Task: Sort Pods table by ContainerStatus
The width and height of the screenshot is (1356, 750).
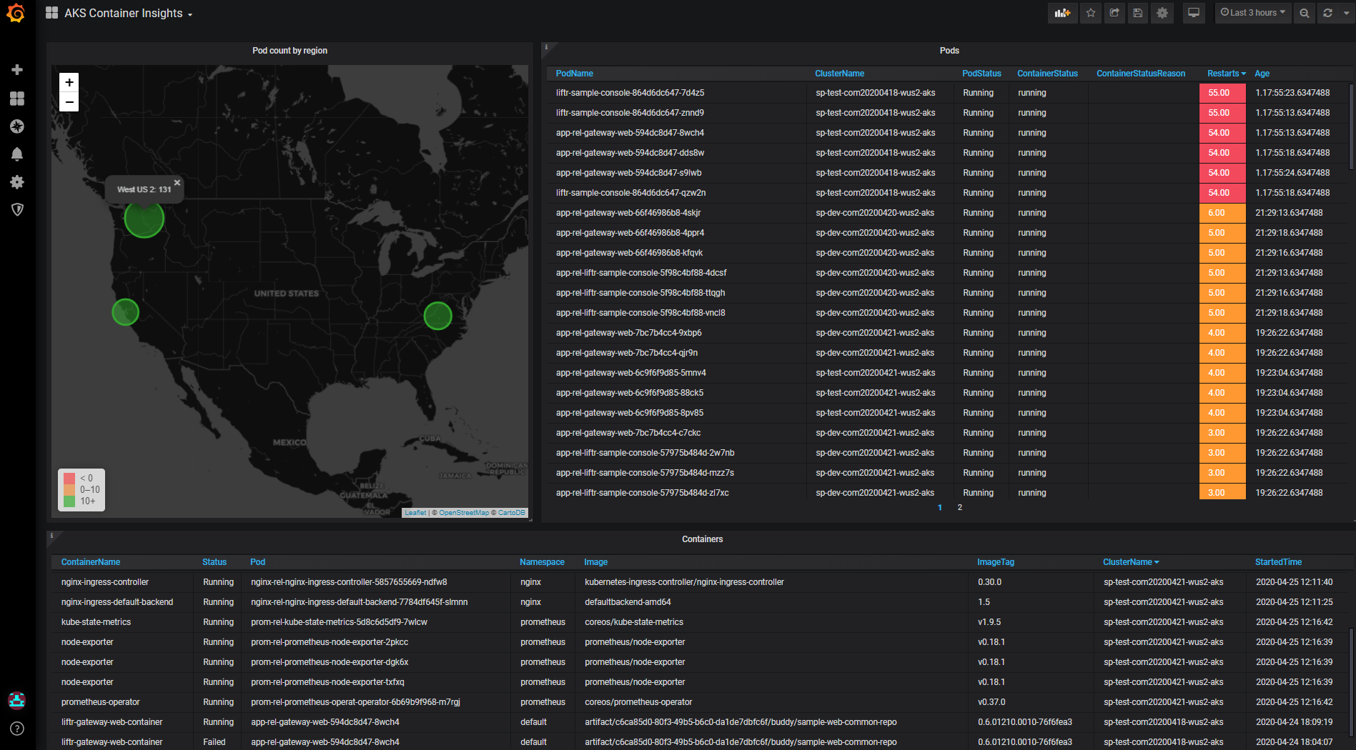Action: (1047, 74)
